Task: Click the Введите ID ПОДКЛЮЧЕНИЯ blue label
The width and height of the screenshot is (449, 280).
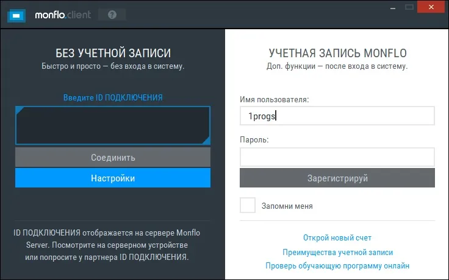Action: point(113,97)
